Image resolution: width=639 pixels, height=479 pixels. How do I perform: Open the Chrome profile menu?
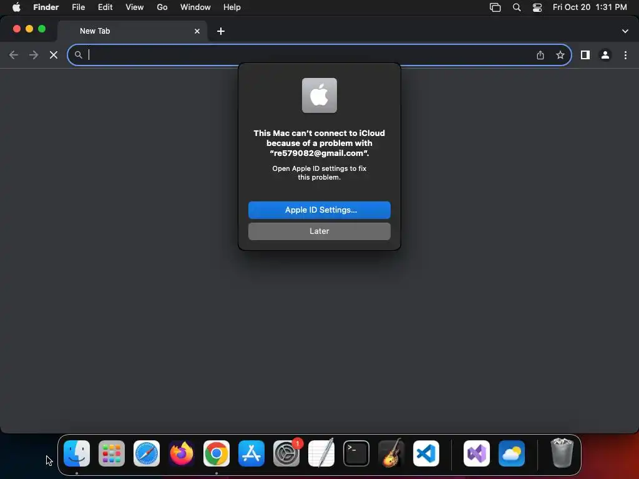coord(605,55)
